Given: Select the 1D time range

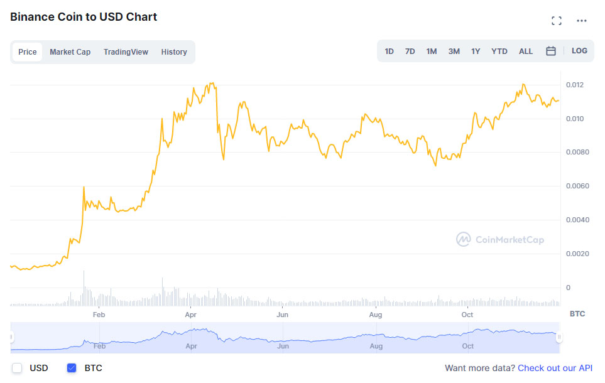Looking at the screenshot, I should pyautogui.click(x=389, y=51).
